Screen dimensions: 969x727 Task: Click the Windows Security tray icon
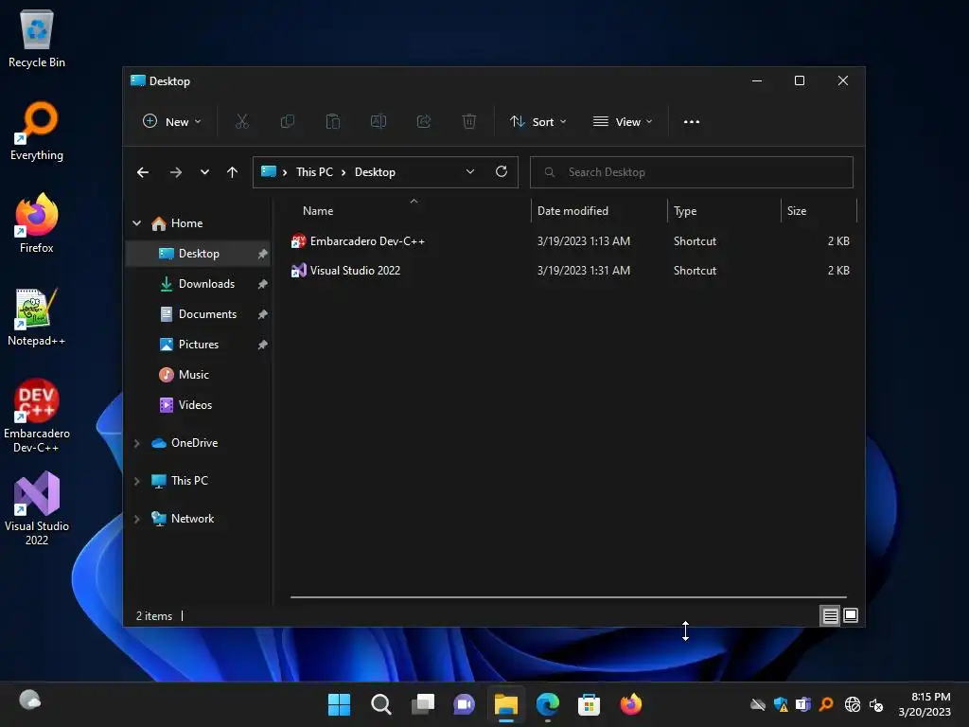click(781, 704)
